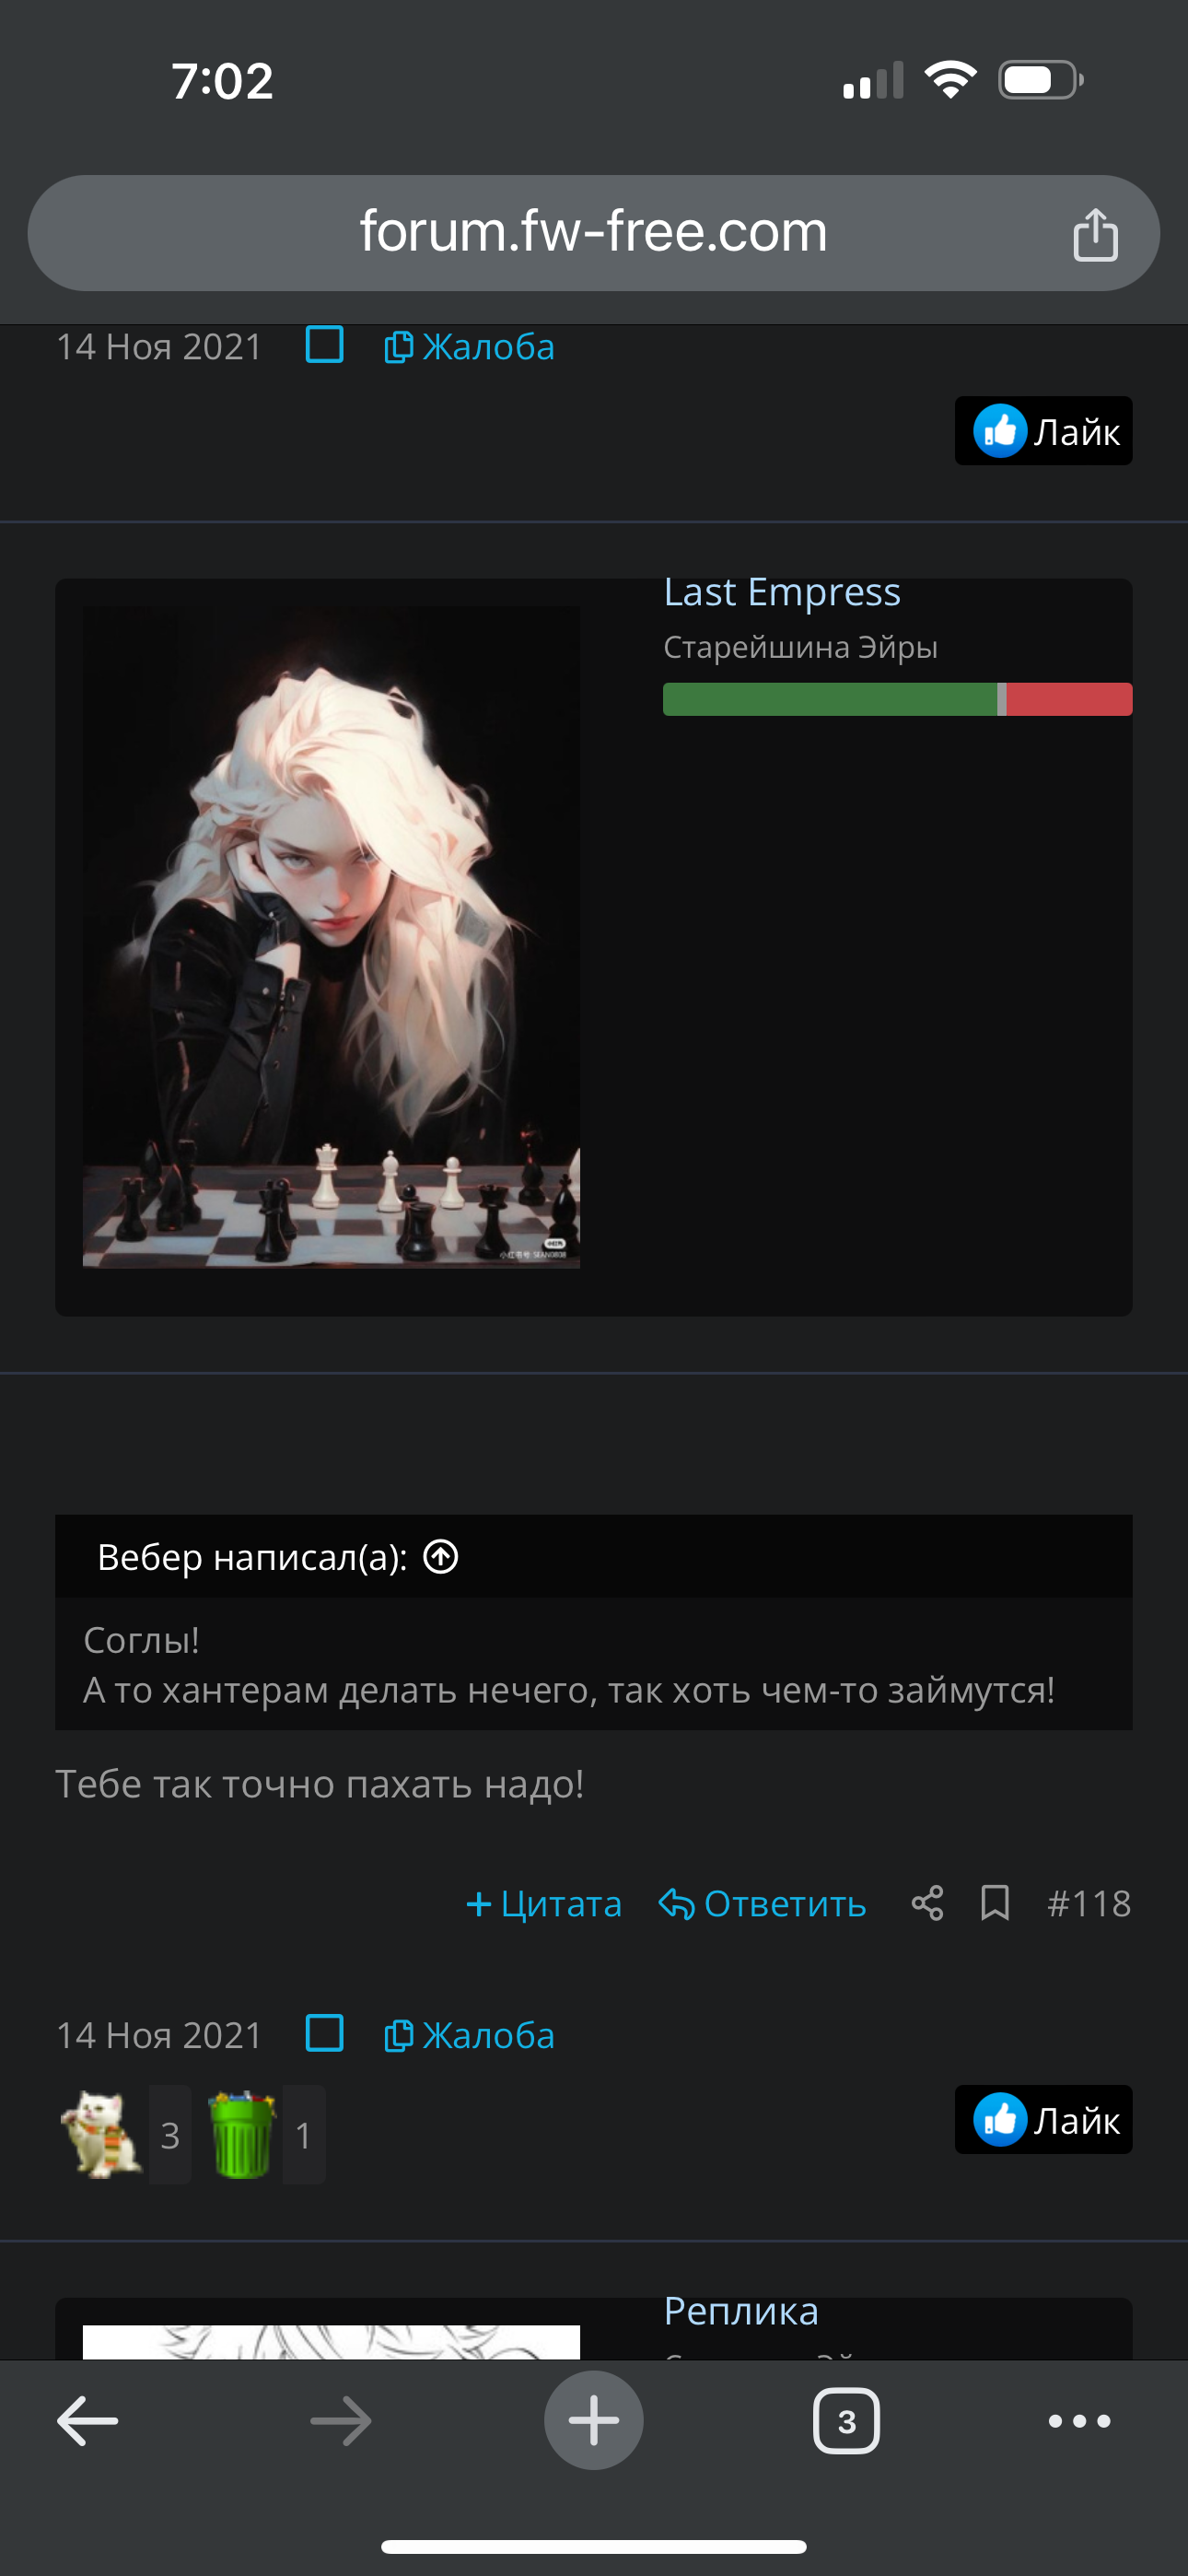Viewport: 1188px width, 2576px height.
Task: Bookmark post #118
Action: tap(994, 1903)
